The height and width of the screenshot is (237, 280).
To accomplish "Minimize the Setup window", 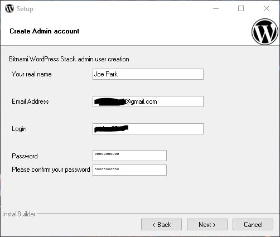I will (x=216, y=8).
